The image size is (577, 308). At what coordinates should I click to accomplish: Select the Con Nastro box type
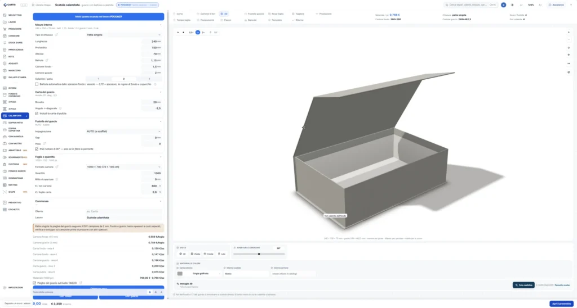15,143
